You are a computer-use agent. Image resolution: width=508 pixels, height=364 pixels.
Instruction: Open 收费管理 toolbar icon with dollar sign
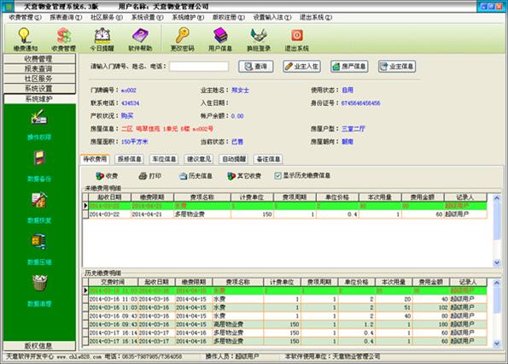(x=63, y=39)
